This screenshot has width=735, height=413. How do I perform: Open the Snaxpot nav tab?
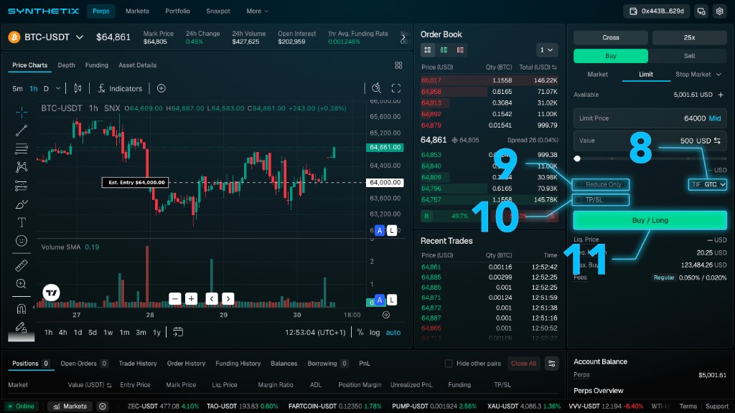218,11
